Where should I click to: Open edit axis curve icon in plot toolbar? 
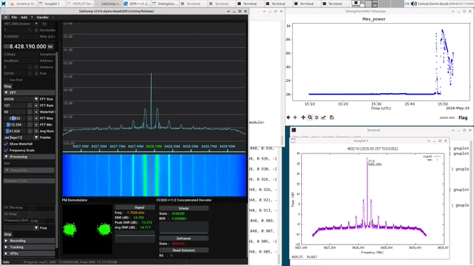click(323, 117)
